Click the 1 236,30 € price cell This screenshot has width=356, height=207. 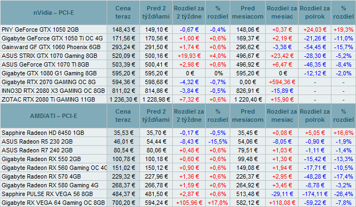[x=123, y=99]
